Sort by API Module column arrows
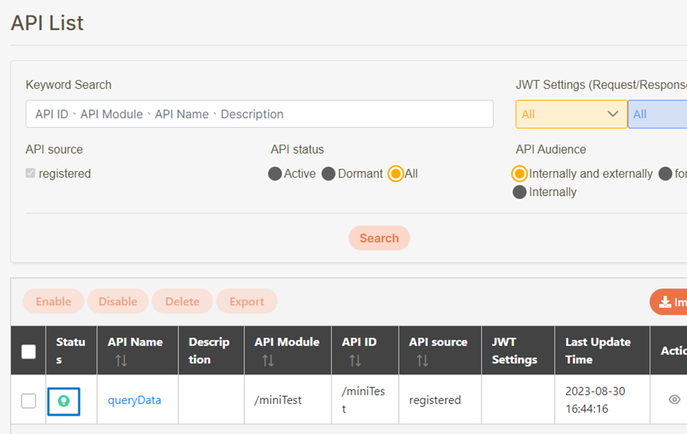 (x=268, y=361)
